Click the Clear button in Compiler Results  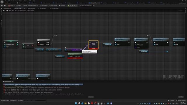pyautogui.click(x=181, y=97)
